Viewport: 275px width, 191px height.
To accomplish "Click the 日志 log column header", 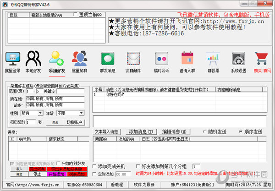I will click(x=199, y=139).
